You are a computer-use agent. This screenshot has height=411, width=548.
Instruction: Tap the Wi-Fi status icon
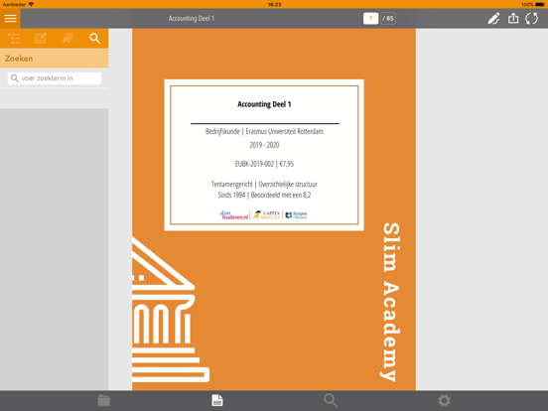click(31, 4)
